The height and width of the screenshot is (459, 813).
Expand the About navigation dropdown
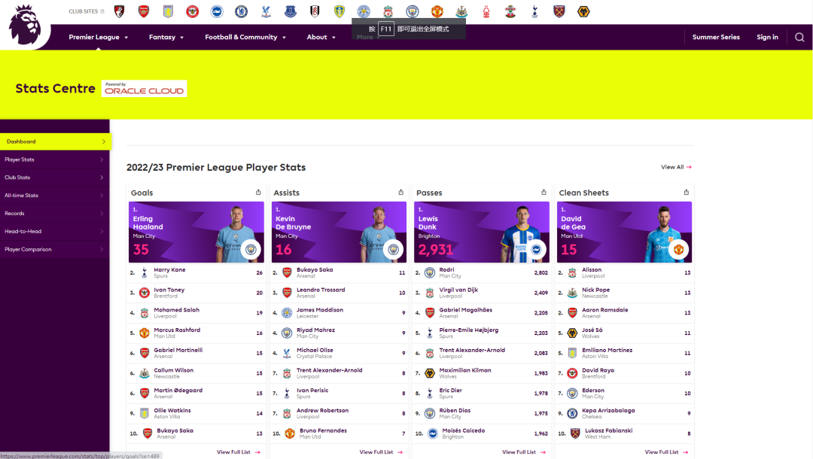(321, 38)
